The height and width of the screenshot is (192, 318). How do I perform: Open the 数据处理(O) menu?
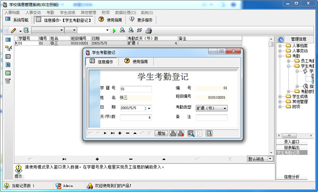pyautogui.click(x=126, y=13)
